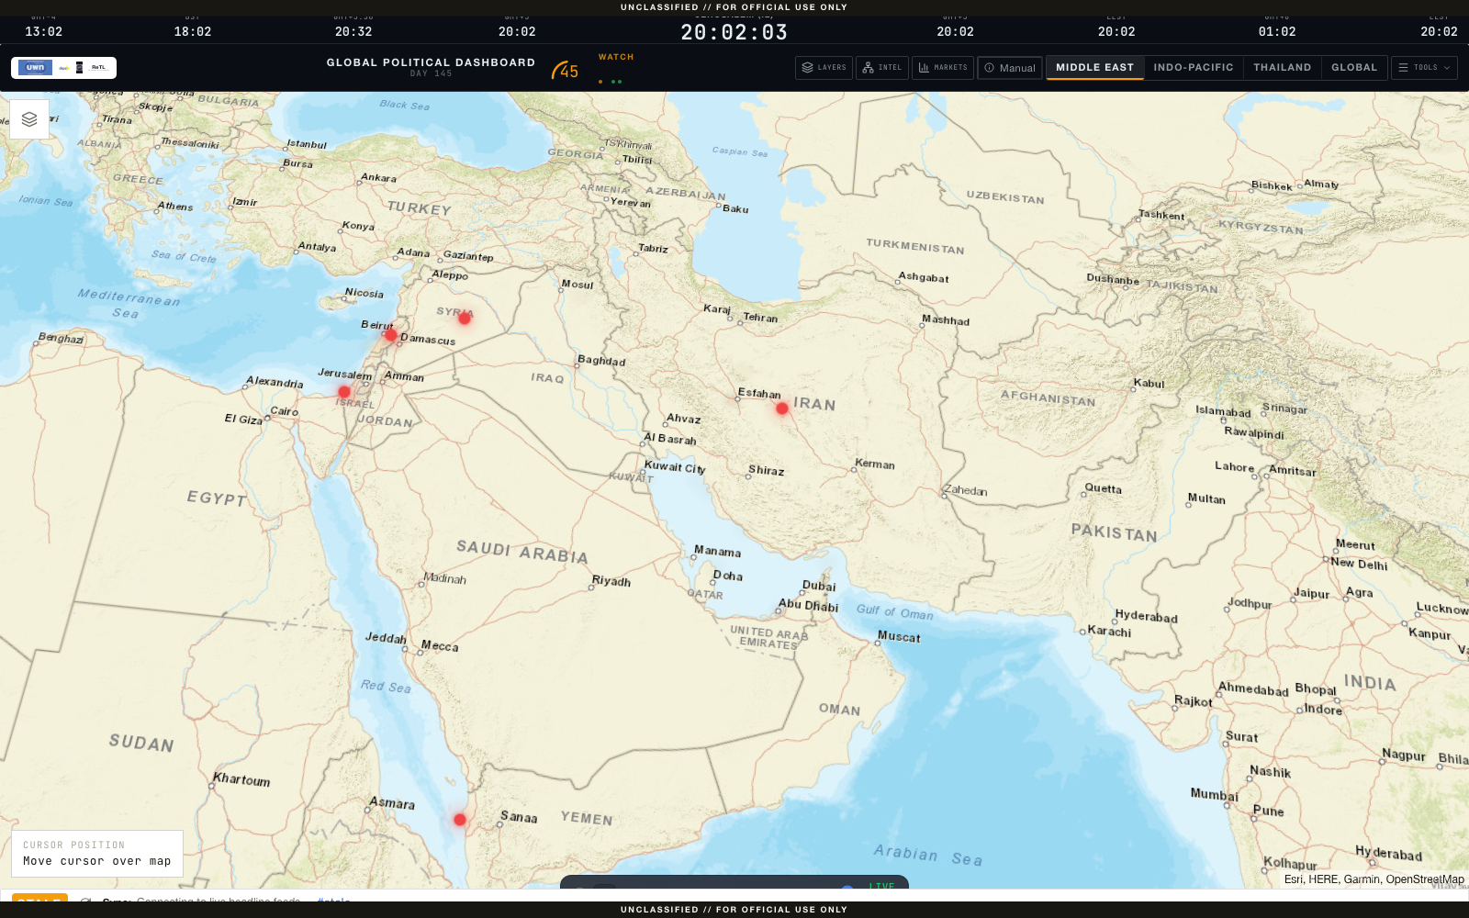
Task: Click the Muscat city label on map
Action: (x=899, y=636)
